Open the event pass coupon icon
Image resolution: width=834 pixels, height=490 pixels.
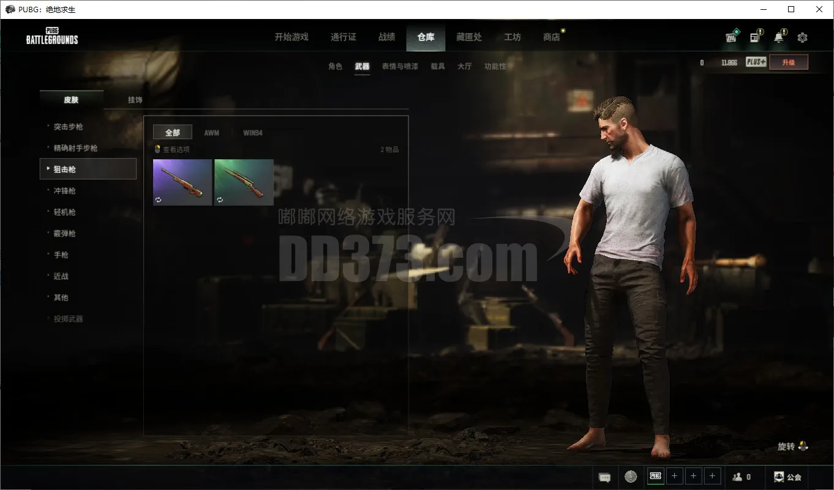tap(732, 37)
